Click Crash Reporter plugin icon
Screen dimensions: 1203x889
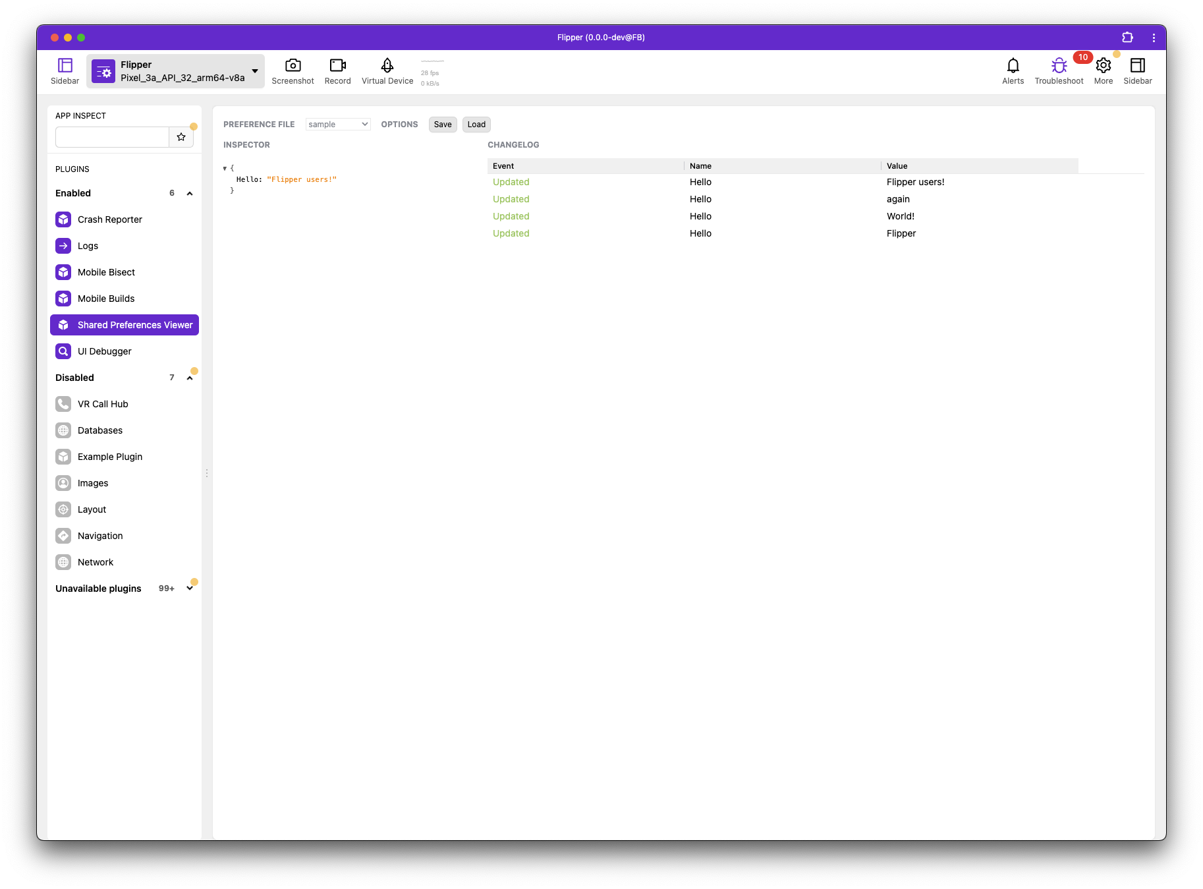coord(63,219)
